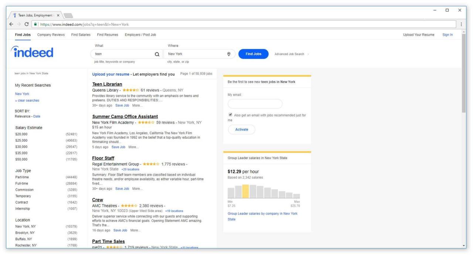Click the secure padlock icon in address bar

(35, 24)
